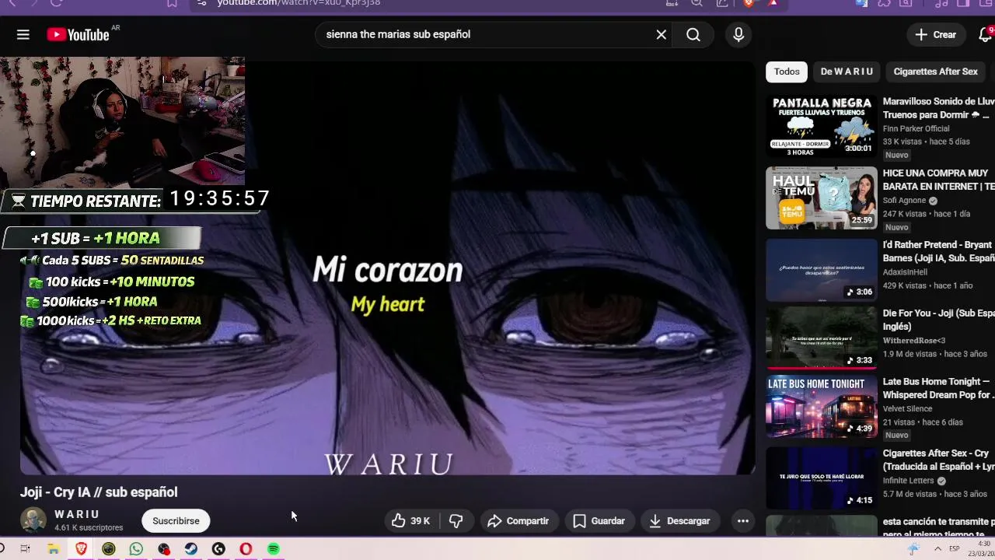Open Steam from the taskbar
995x560 pixels.
coord(191,549)
